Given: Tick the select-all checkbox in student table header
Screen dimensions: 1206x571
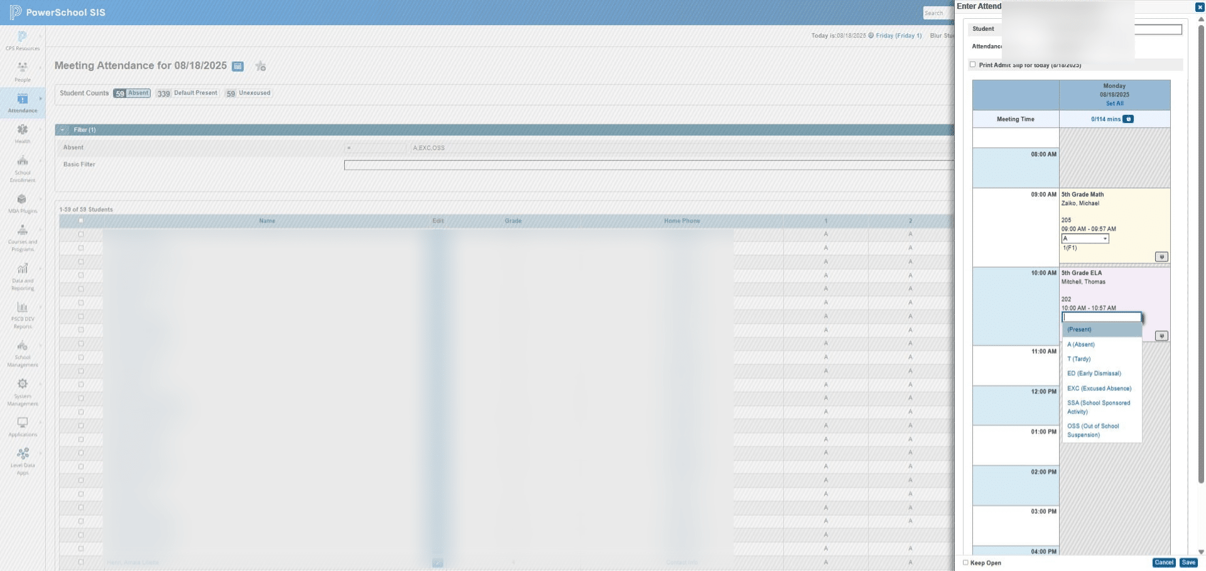Looking at the screenshot, I should point(81,221).
